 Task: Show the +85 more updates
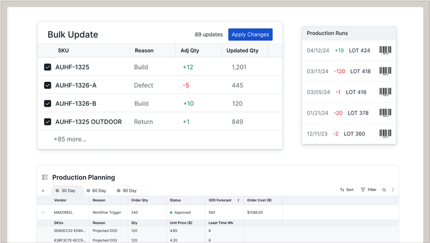70,139
